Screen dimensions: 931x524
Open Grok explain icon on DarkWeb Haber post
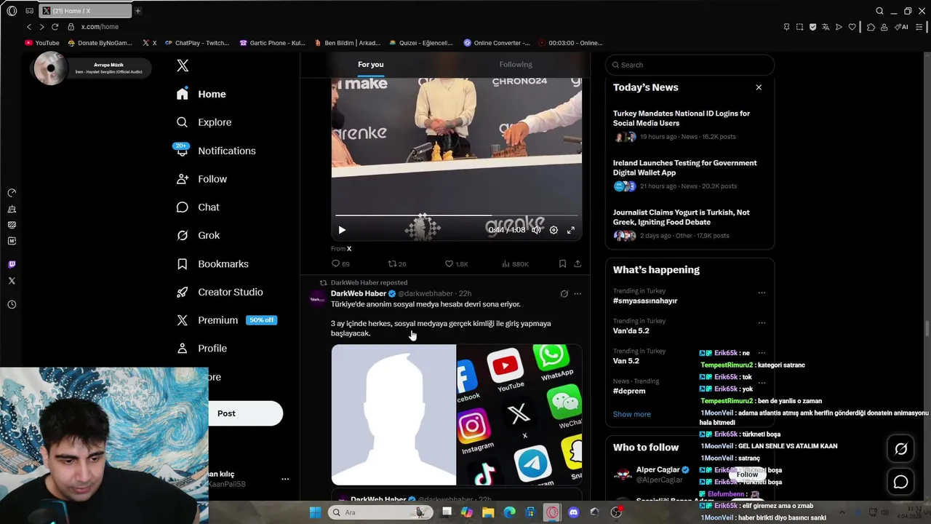564,294
